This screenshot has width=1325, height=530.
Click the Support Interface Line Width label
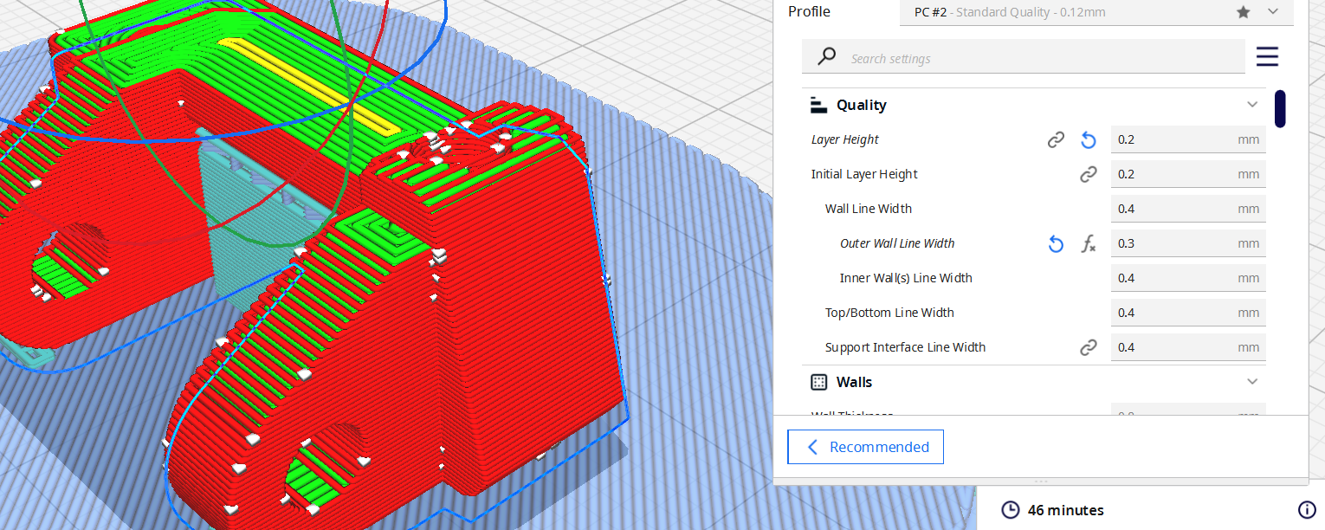(905, 347)
